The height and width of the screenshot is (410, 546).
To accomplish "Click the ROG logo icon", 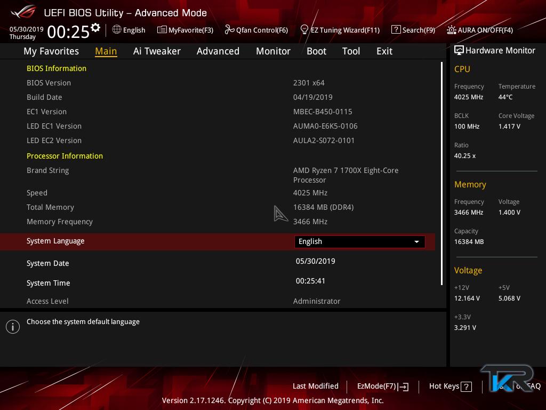I will pyautogui.click(x=23, y=12).
